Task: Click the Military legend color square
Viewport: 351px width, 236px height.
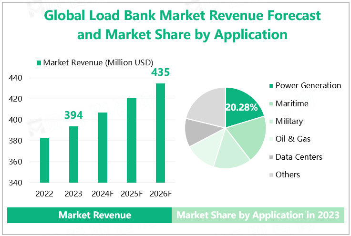Action: [271, 122]
